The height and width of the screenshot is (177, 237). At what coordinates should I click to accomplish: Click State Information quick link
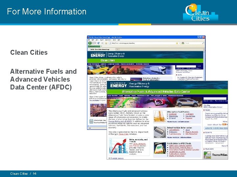pos(177,156)
